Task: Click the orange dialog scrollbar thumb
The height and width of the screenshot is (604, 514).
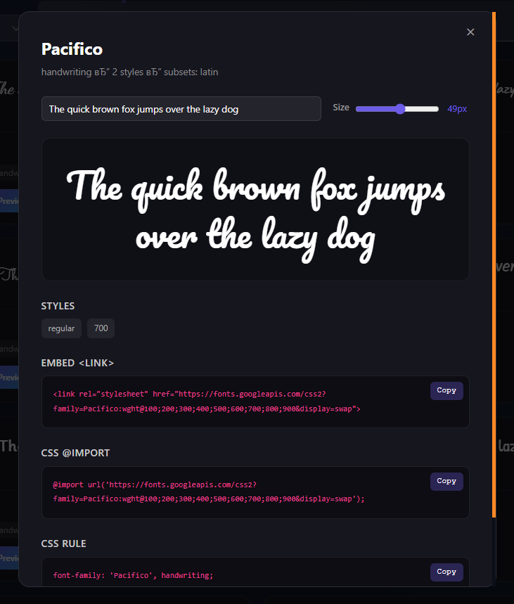Action: coord(494,264)
